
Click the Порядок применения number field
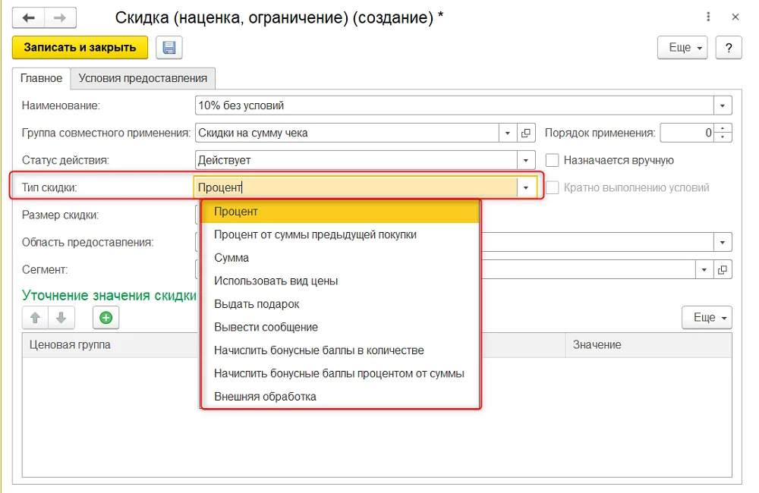point(687,133)
